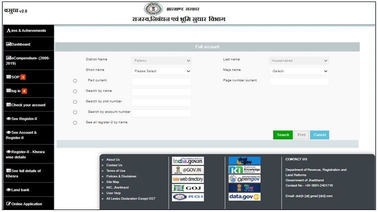The width and height of the screenshot is (378, 212).
Task: Click the Jharkhand government emblem in header
Action: (153, 9)
